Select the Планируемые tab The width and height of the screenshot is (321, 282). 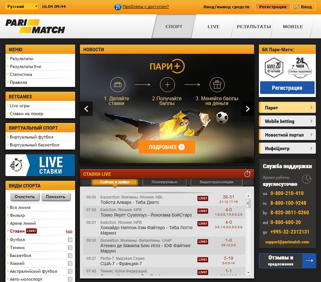164,182
